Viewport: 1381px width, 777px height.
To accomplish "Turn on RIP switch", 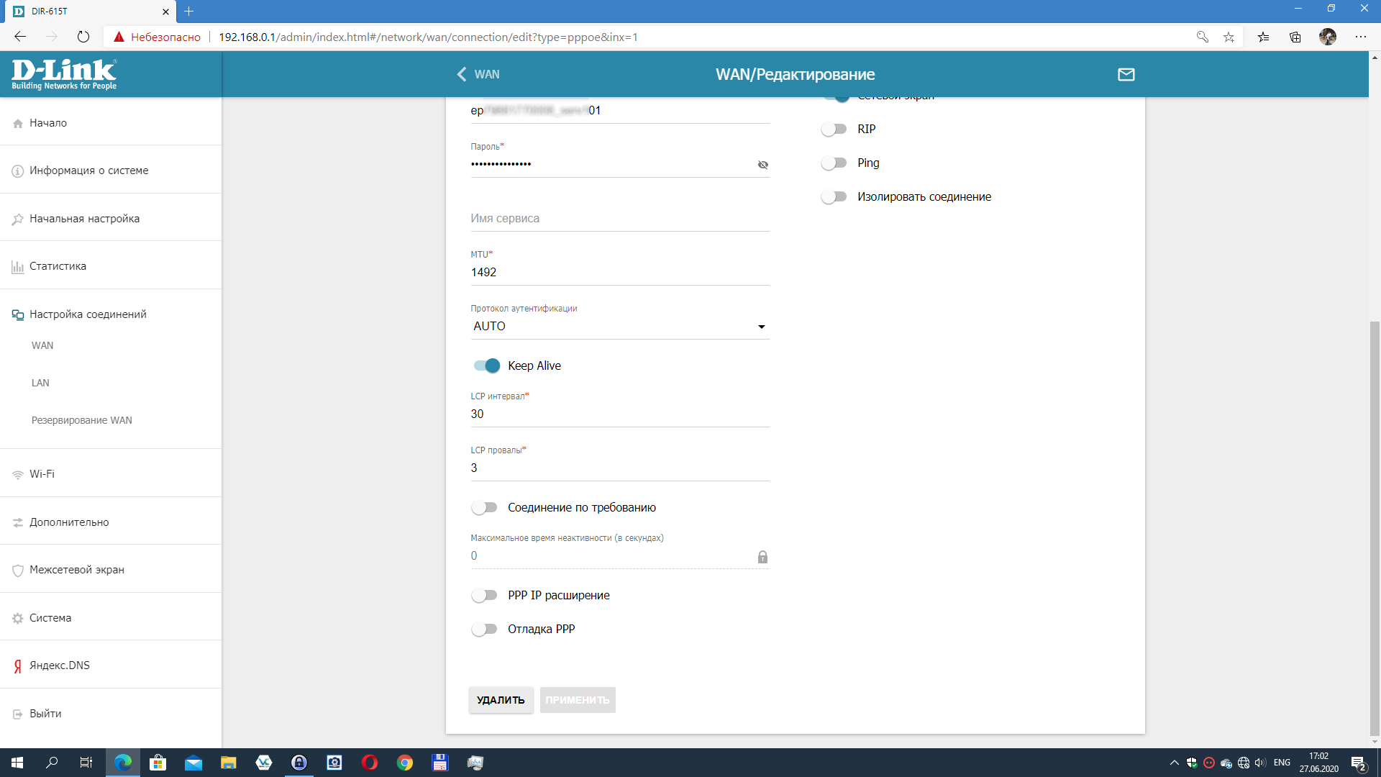I will point(834,129).
